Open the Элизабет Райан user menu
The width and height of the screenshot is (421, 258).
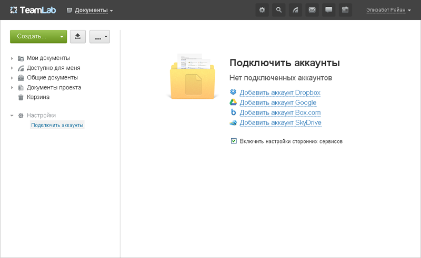388,10
